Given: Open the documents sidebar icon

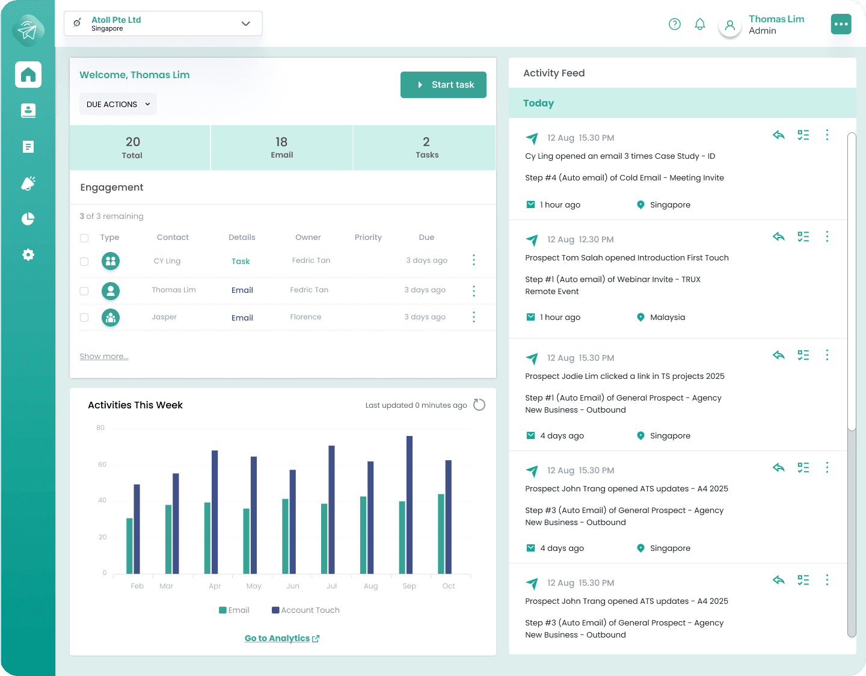Looking at the screenshot, I should click(28, 147).
